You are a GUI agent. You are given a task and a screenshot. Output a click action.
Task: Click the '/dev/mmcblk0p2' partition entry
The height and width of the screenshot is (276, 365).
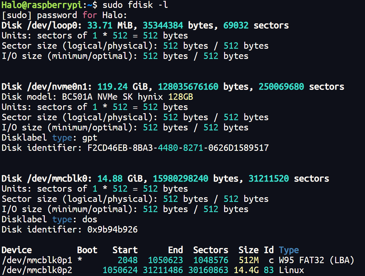pos(37,270)
